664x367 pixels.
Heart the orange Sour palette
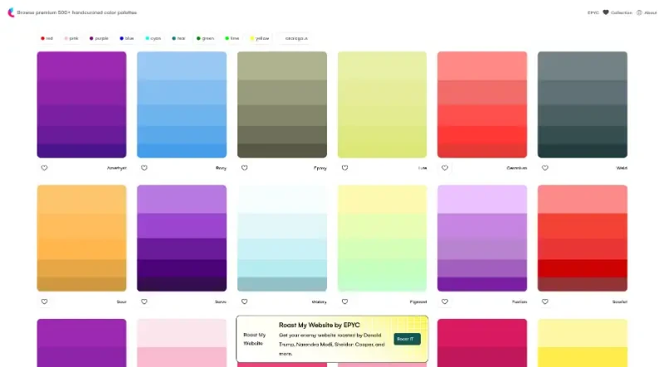pos(44,302)
